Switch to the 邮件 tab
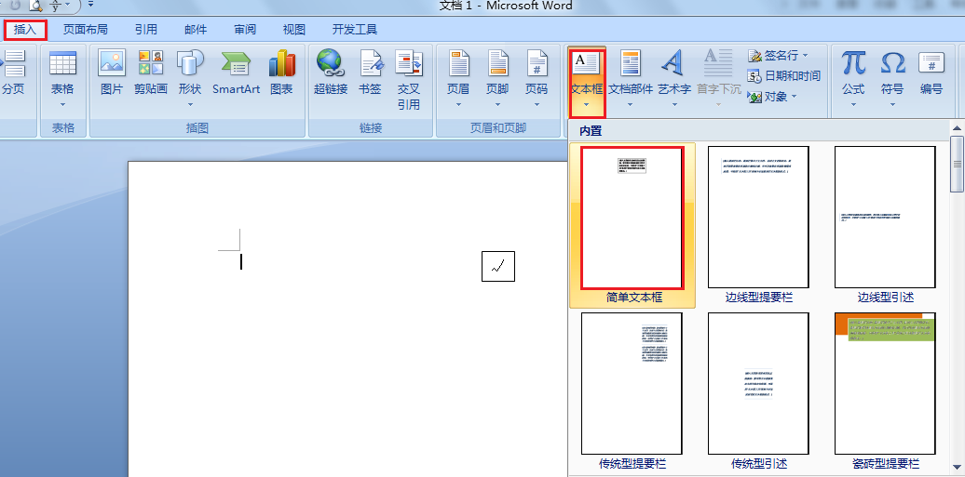Screen dimensions: 965x477 [x=196, y=30]
